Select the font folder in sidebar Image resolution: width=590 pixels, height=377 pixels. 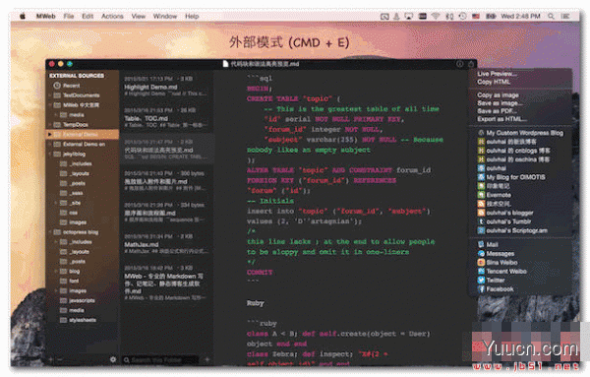pos(69,281)
